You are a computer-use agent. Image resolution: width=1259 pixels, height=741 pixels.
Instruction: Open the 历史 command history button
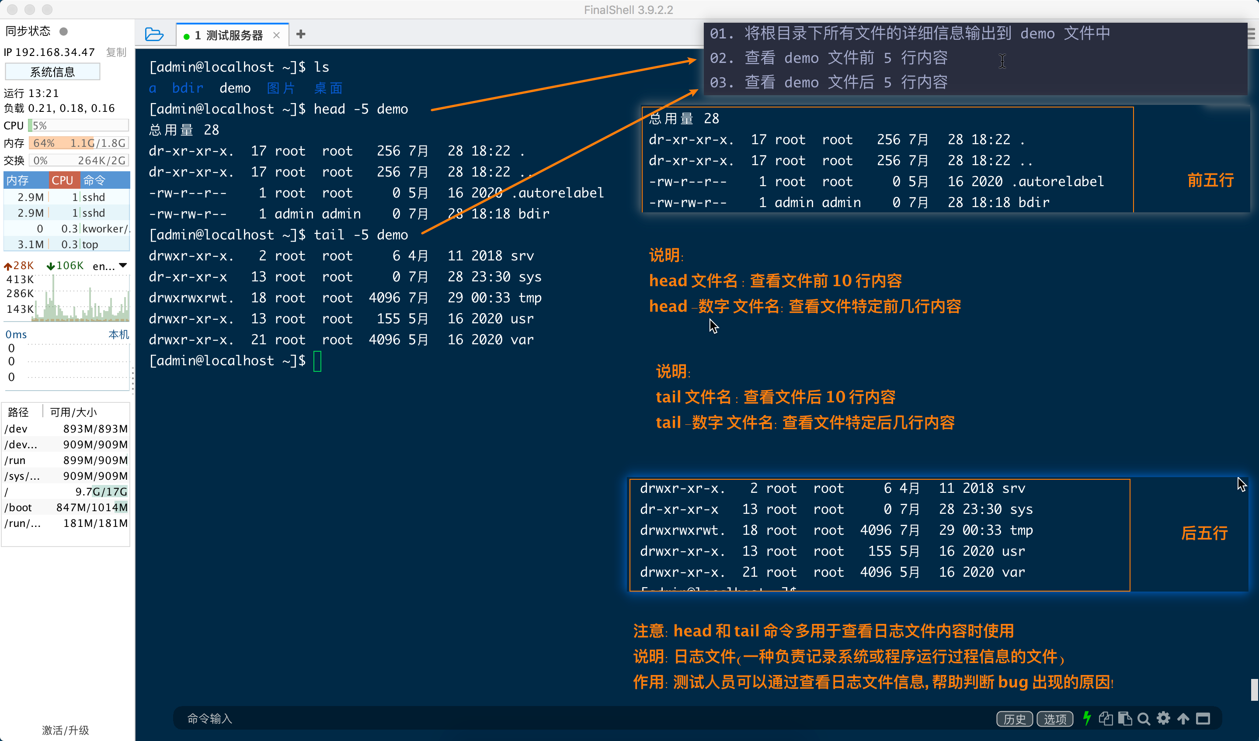pyautogui.click(x=1015, y=719)
